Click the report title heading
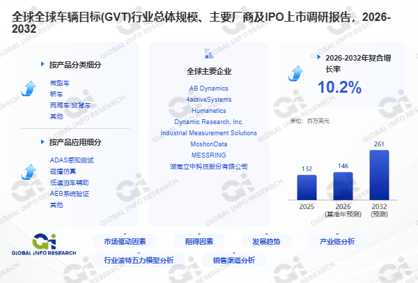Image resolution: width=418 pixels, height=283 pixels. [x=201, y=23]
